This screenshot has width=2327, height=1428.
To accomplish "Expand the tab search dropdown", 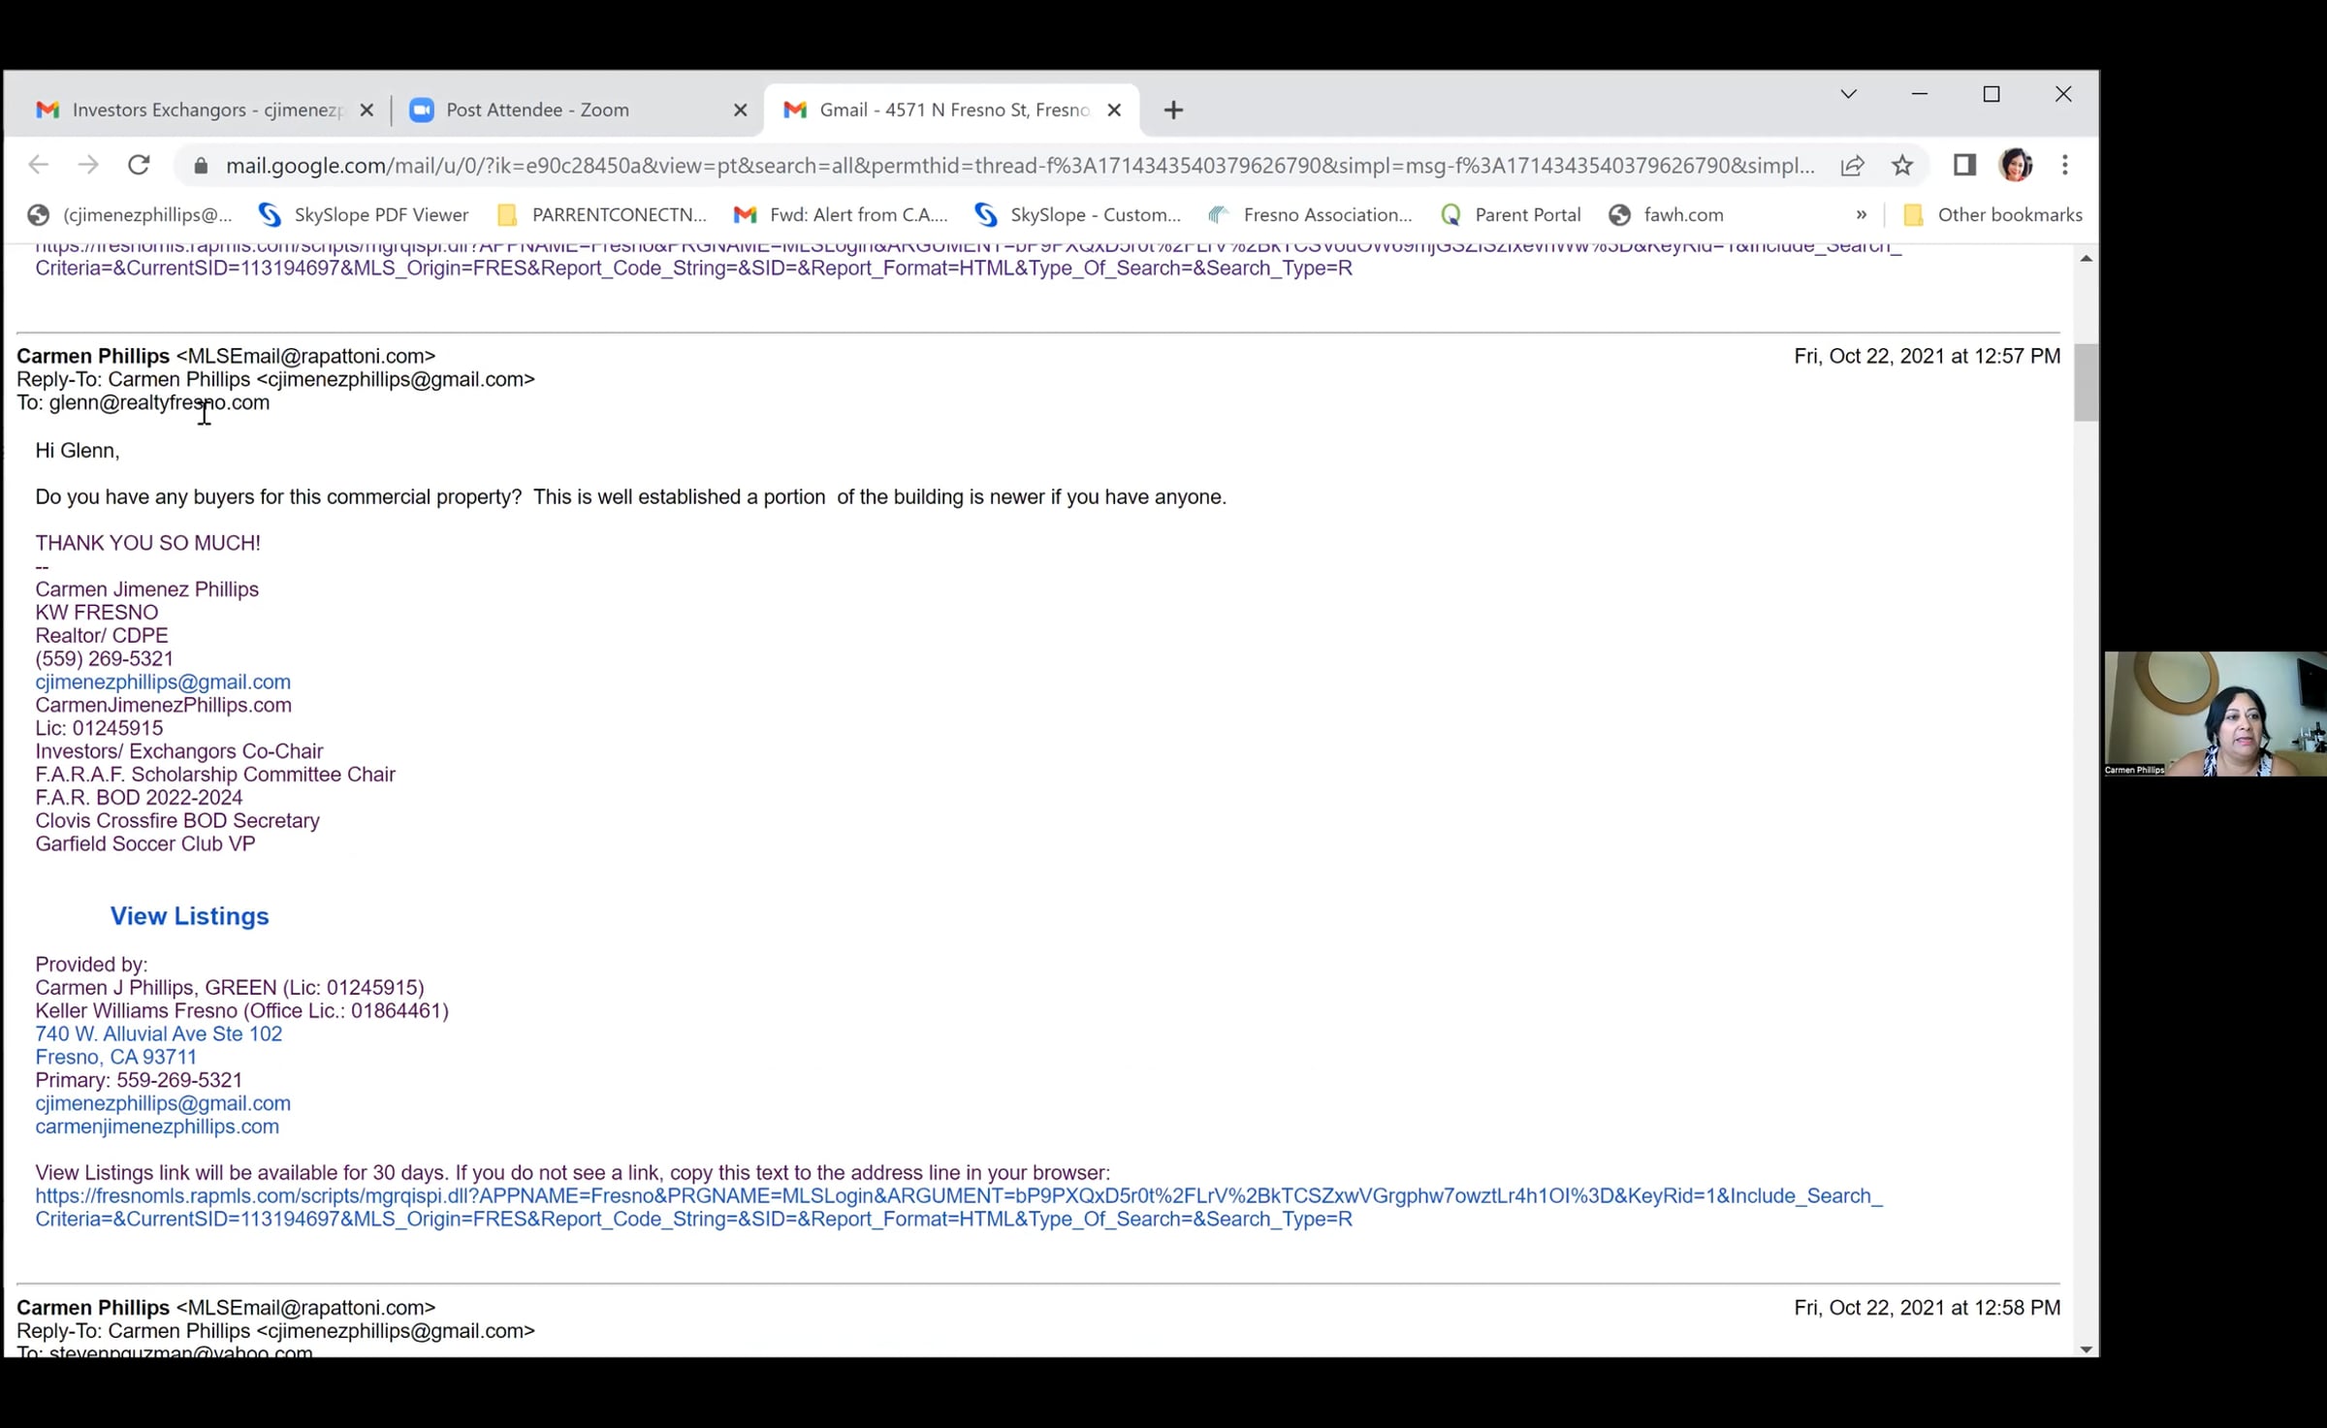I will point(1848,94).
